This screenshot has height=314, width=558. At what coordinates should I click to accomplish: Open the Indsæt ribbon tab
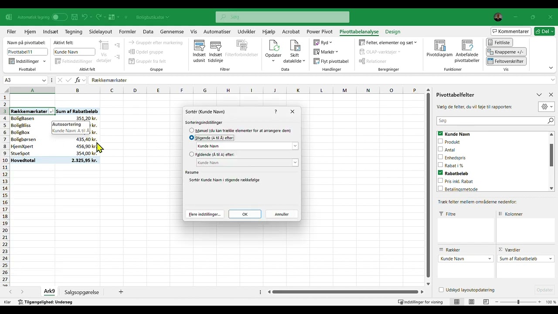click(51, 32)
